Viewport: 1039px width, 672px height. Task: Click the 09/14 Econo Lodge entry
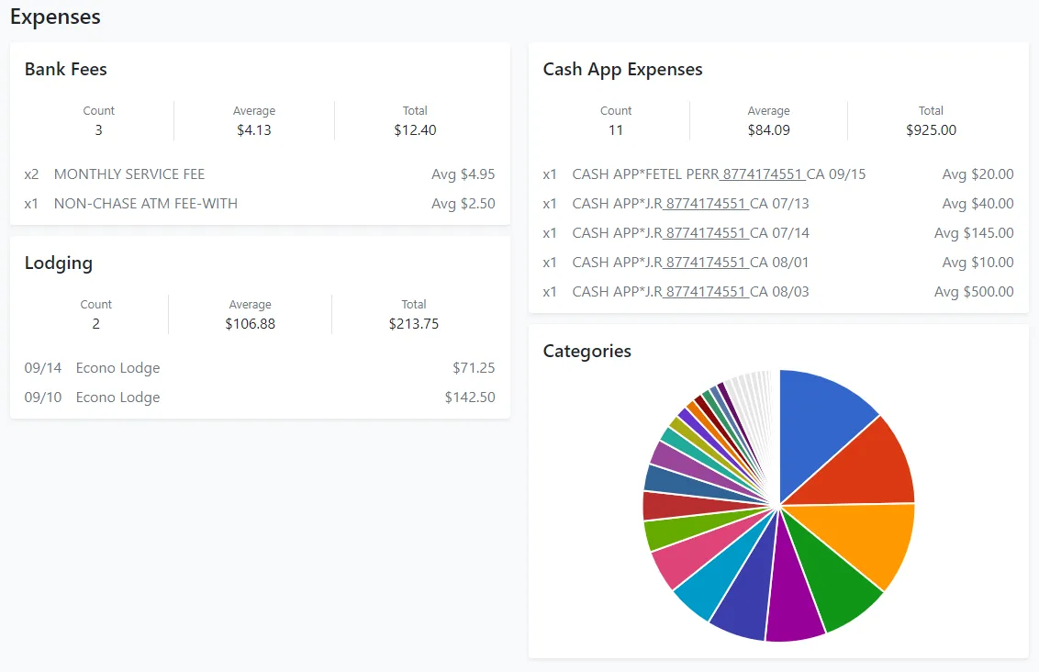pos(117,368)
